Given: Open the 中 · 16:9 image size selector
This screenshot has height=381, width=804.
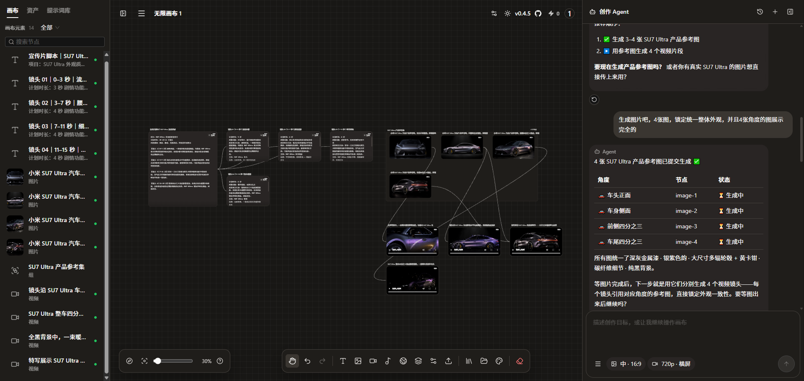Looking at the screenshot, I should tap(626, 364).
